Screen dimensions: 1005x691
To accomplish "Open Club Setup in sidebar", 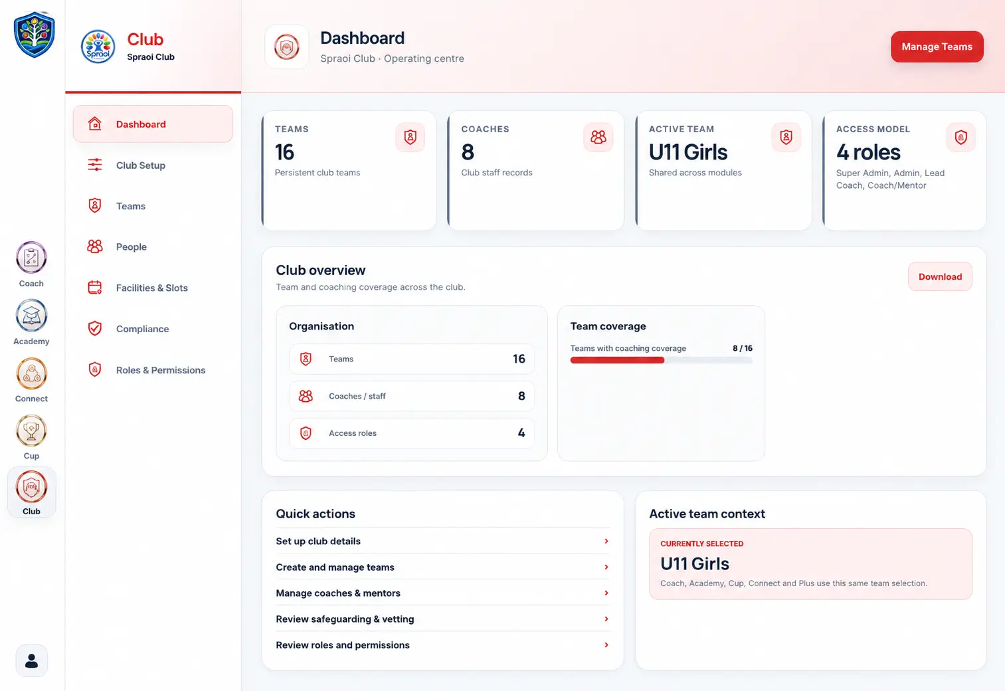I will coord(153,165).
